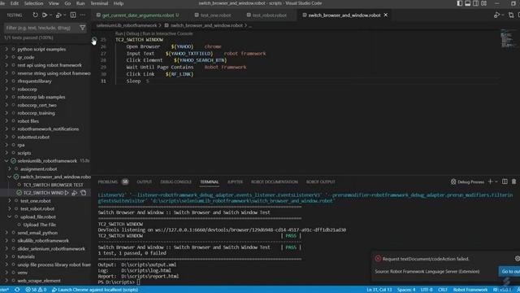Expand test_one.robot in test tree
This screenshot has width=520, height=293.
(x=10, y=201)
